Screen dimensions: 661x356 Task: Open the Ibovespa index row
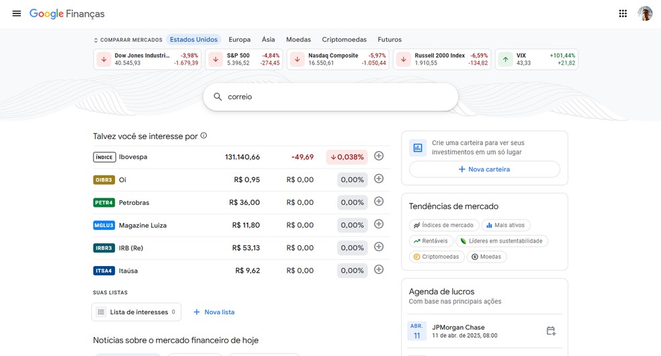[x=241, y=157]
